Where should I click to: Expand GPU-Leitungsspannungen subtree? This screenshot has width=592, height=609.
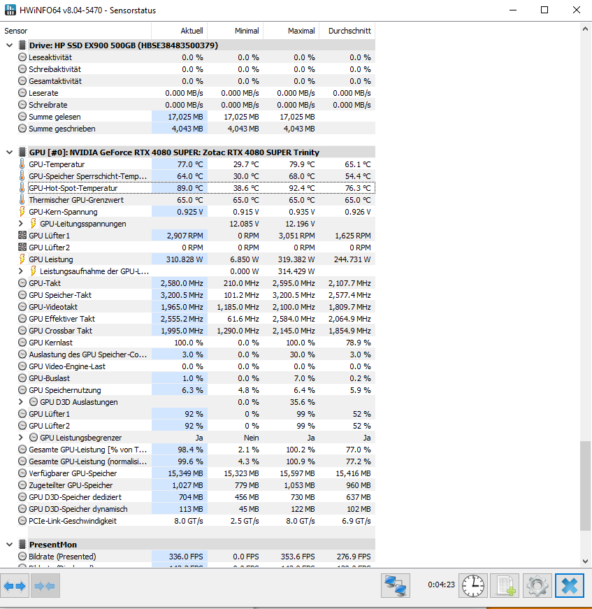(x=21, y=224)
